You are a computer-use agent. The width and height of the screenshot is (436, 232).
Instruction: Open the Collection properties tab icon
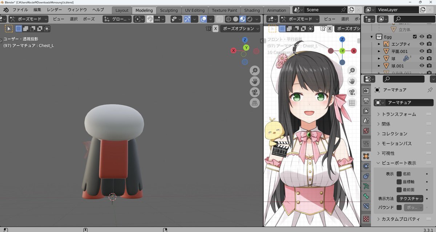coord(366,144)
